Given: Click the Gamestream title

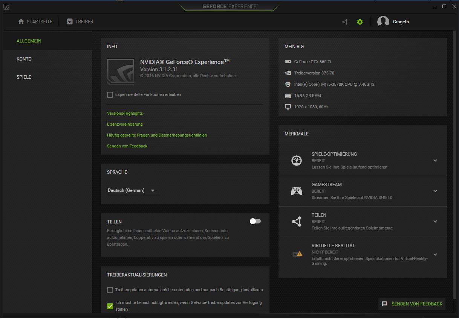Looking at the screenshot, I should pos(327,185).
